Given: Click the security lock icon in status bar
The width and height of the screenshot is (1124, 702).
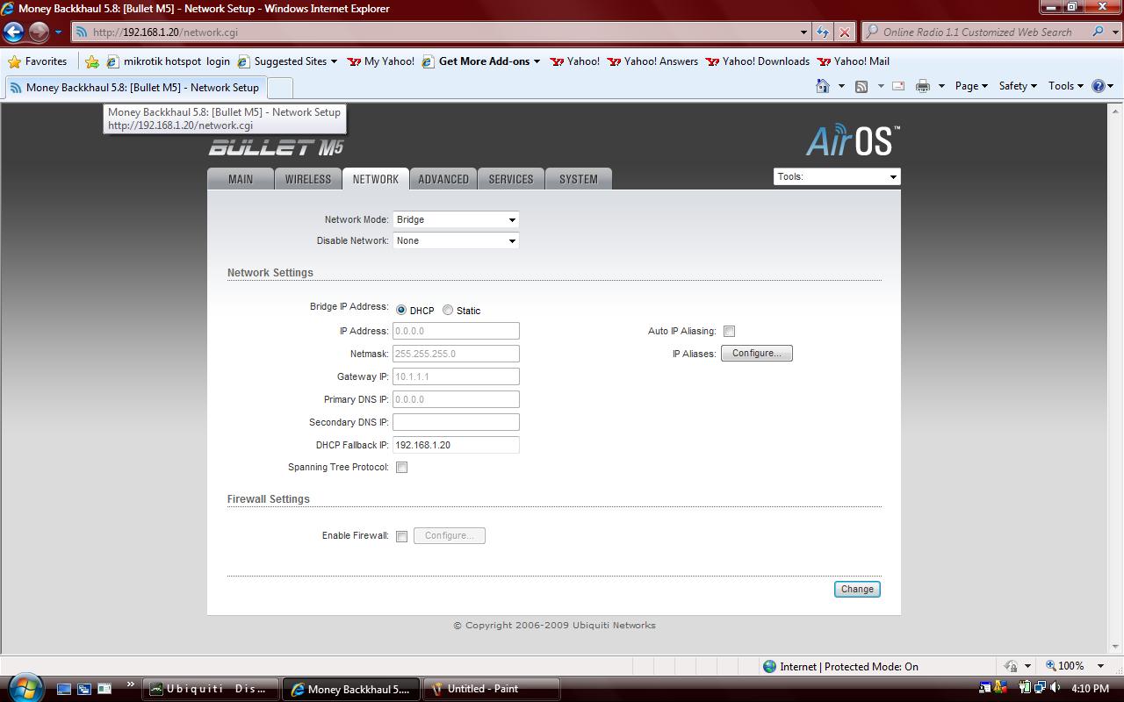Looking at the screenshot, I should coord(1011,666).
